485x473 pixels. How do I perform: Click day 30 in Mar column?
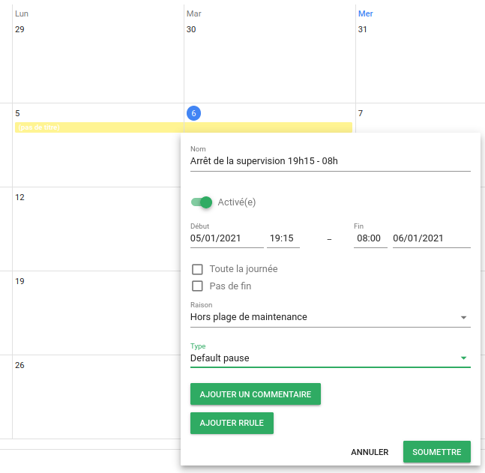click(191, 29)
